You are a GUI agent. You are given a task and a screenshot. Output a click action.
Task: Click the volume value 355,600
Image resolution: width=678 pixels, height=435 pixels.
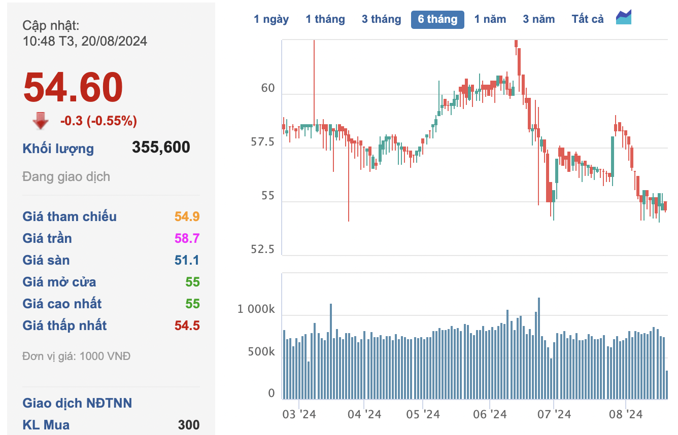pos(161,148)
